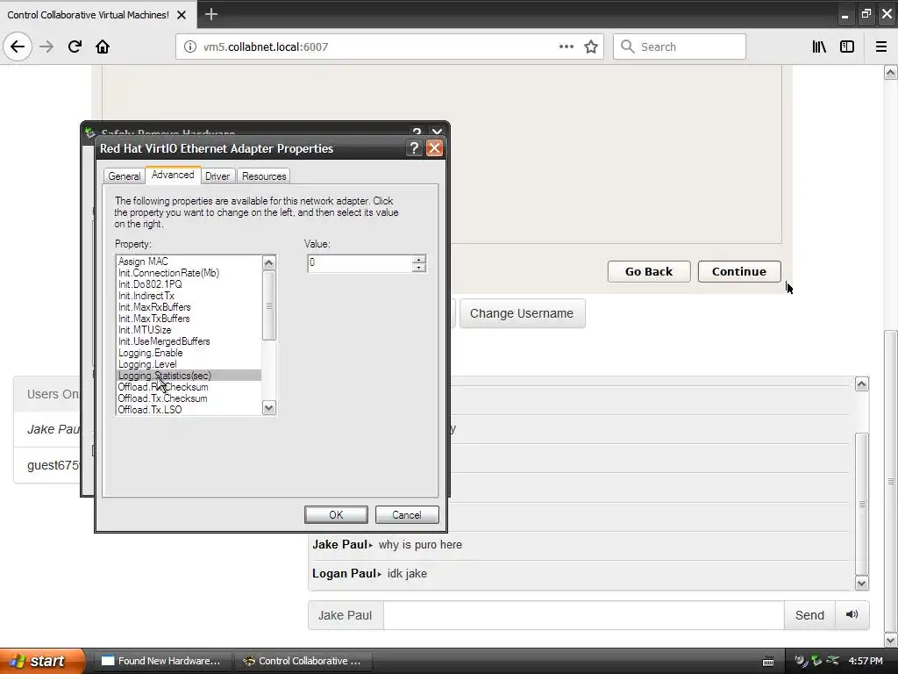
Task: Toggle chat sound speaker icon
Action: (852, 614)
